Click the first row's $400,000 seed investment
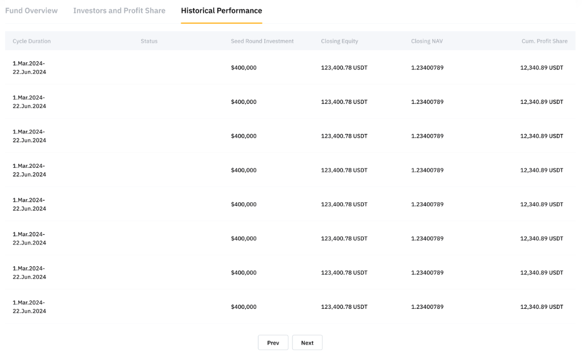 [x=244, y=68]
